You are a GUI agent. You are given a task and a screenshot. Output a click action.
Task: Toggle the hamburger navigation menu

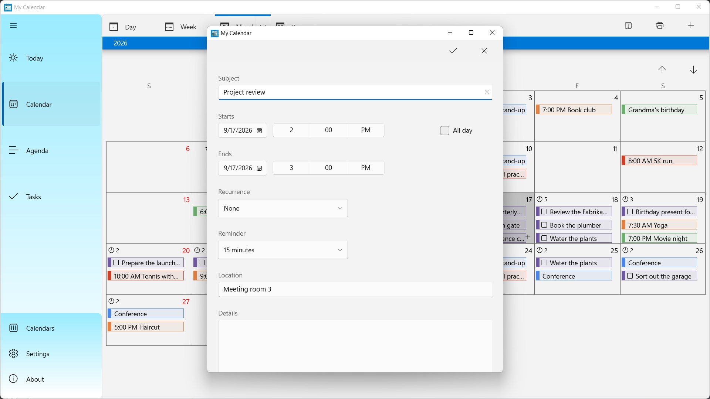(x=13, y=25)
